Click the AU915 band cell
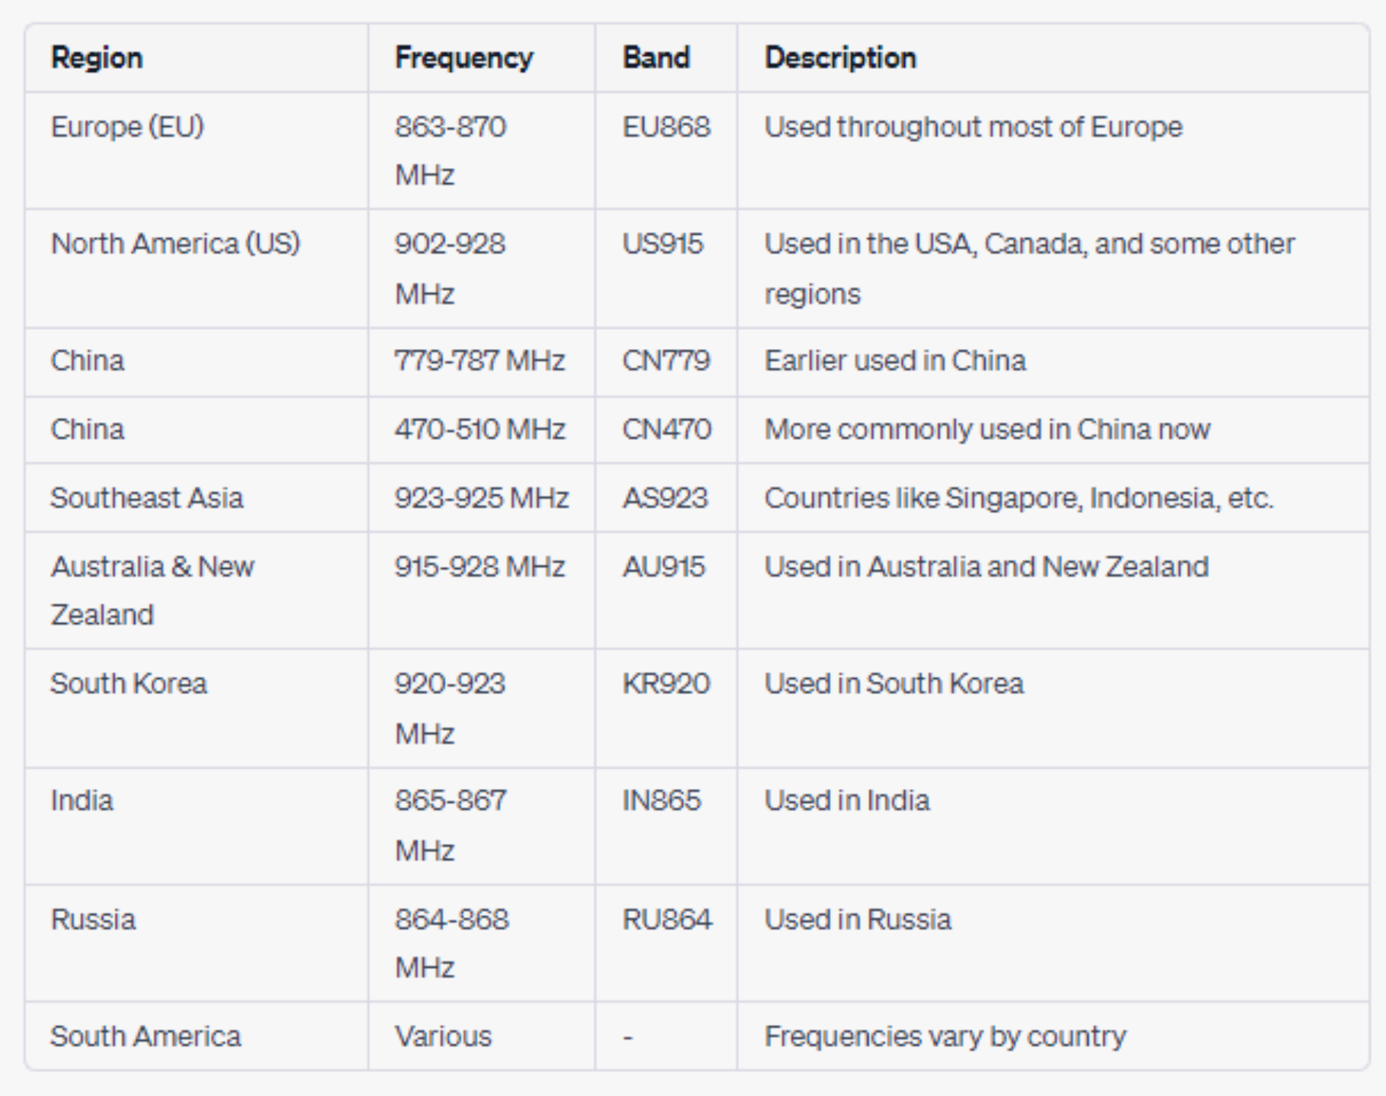This screenshot has width=1386, height=1096. 664,567
